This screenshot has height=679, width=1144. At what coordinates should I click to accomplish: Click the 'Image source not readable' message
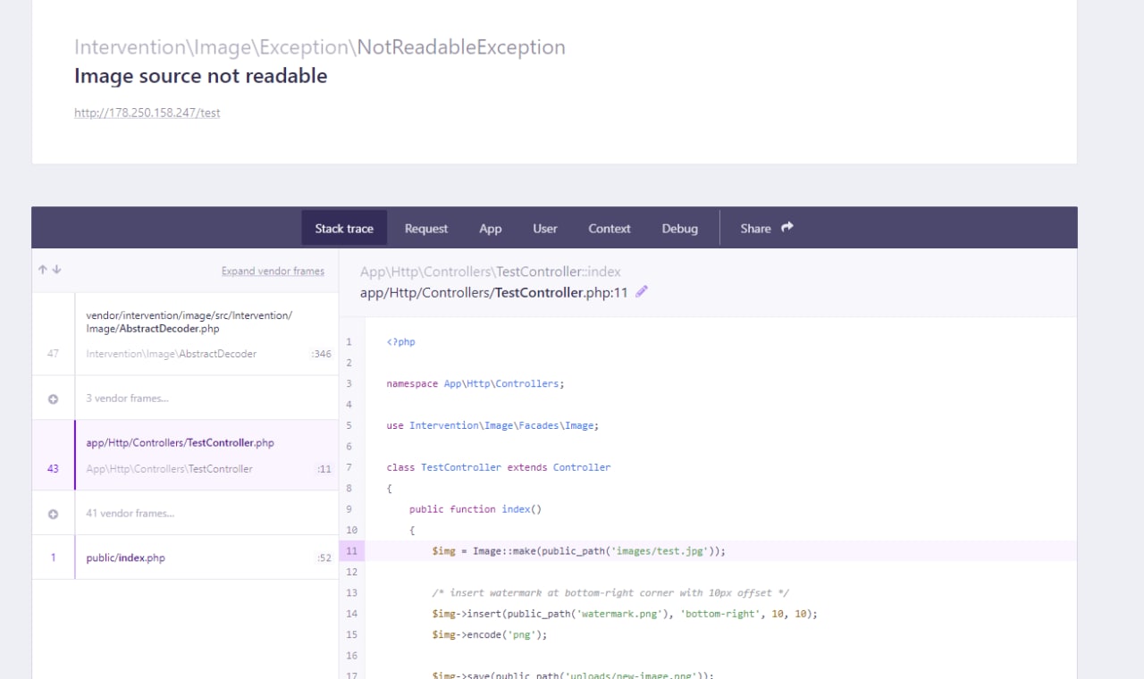(x=200, y=76)
